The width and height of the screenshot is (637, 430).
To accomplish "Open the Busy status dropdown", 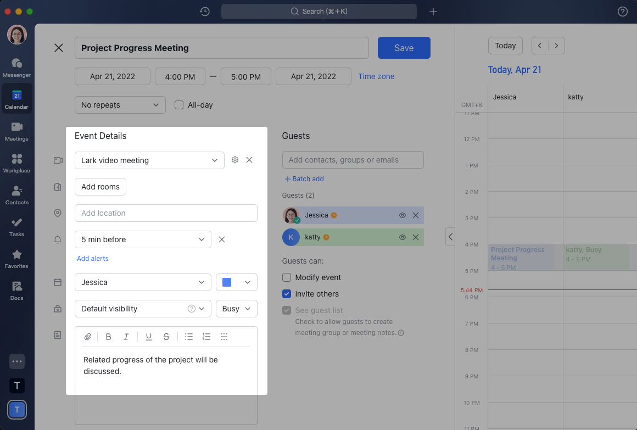I will [x=236, y=309].
